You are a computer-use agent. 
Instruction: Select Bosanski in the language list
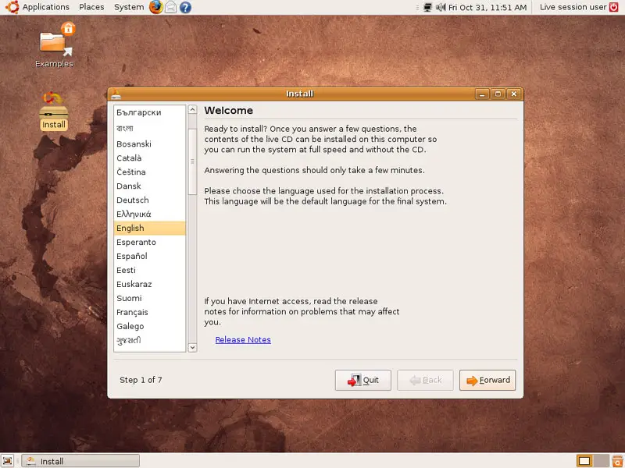150,144
